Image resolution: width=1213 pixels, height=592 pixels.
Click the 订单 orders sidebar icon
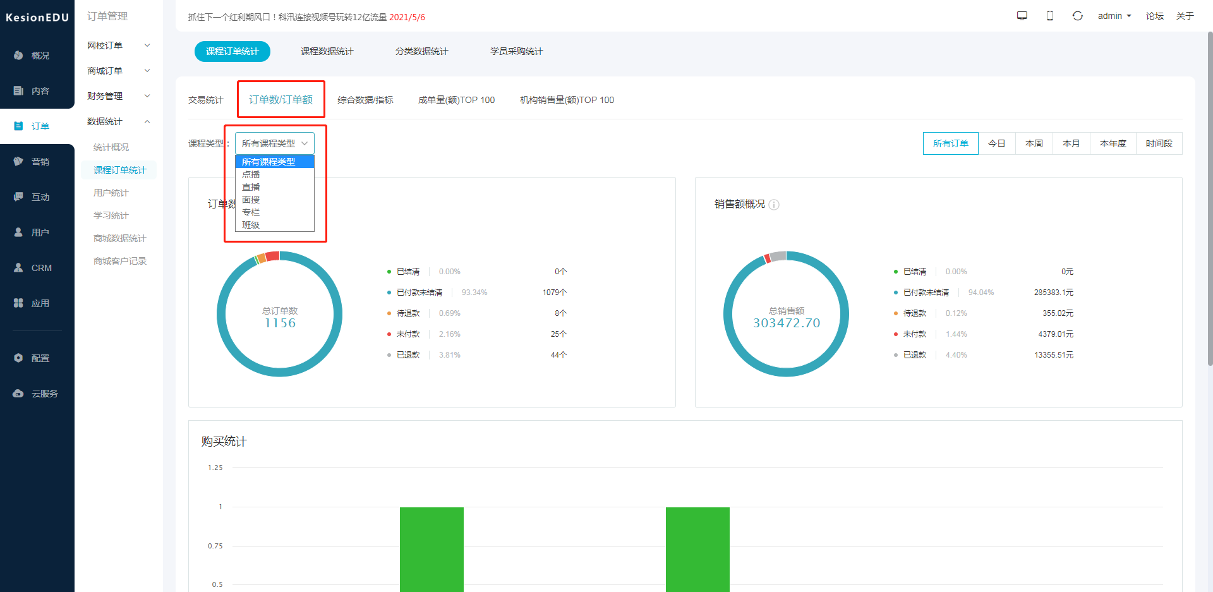tap(18, 126)
